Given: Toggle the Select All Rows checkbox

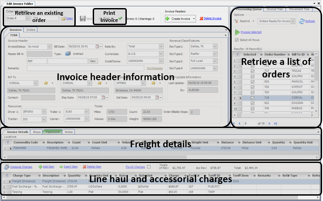Looking at the screenshot, I should point(237,40).
